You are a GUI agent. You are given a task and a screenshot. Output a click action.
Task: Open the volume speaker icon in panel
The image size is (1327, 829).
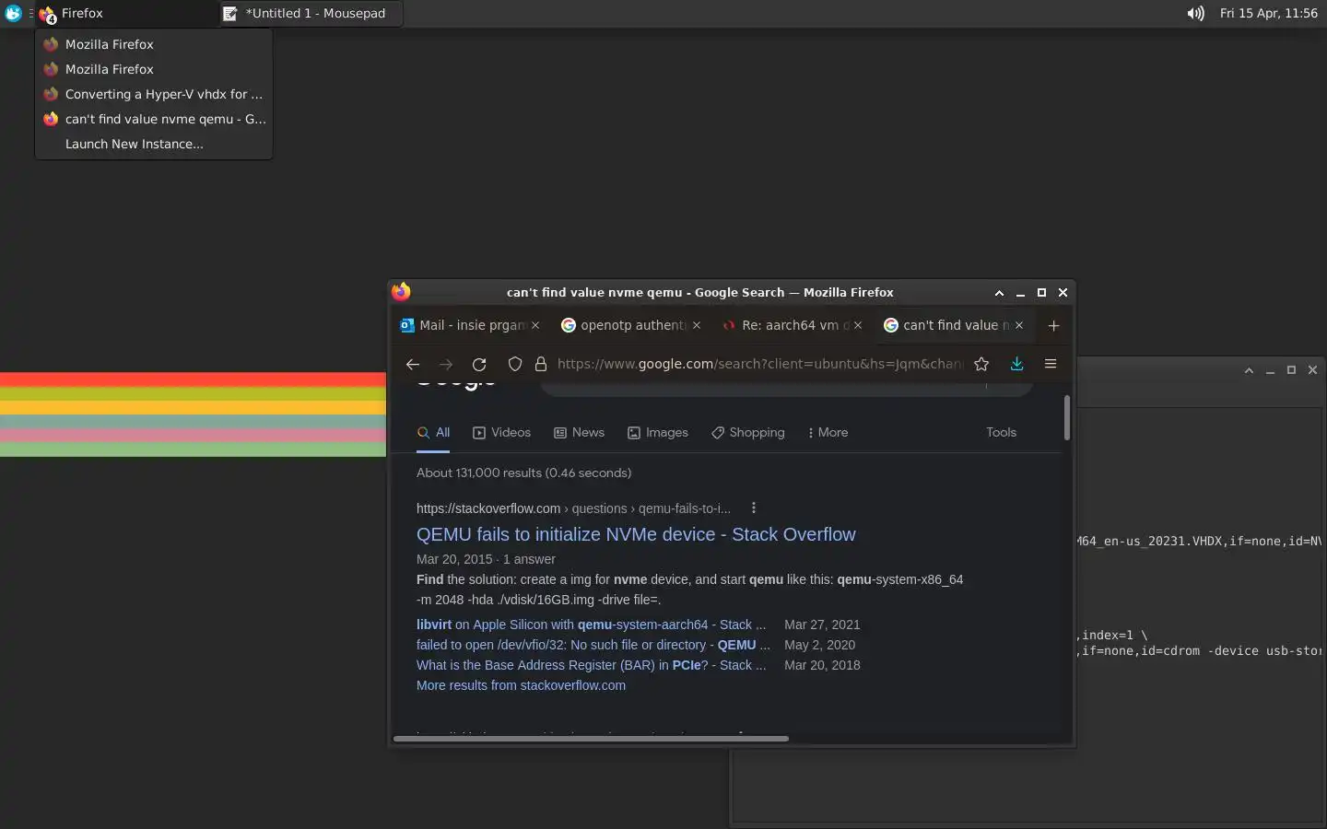1195,14
